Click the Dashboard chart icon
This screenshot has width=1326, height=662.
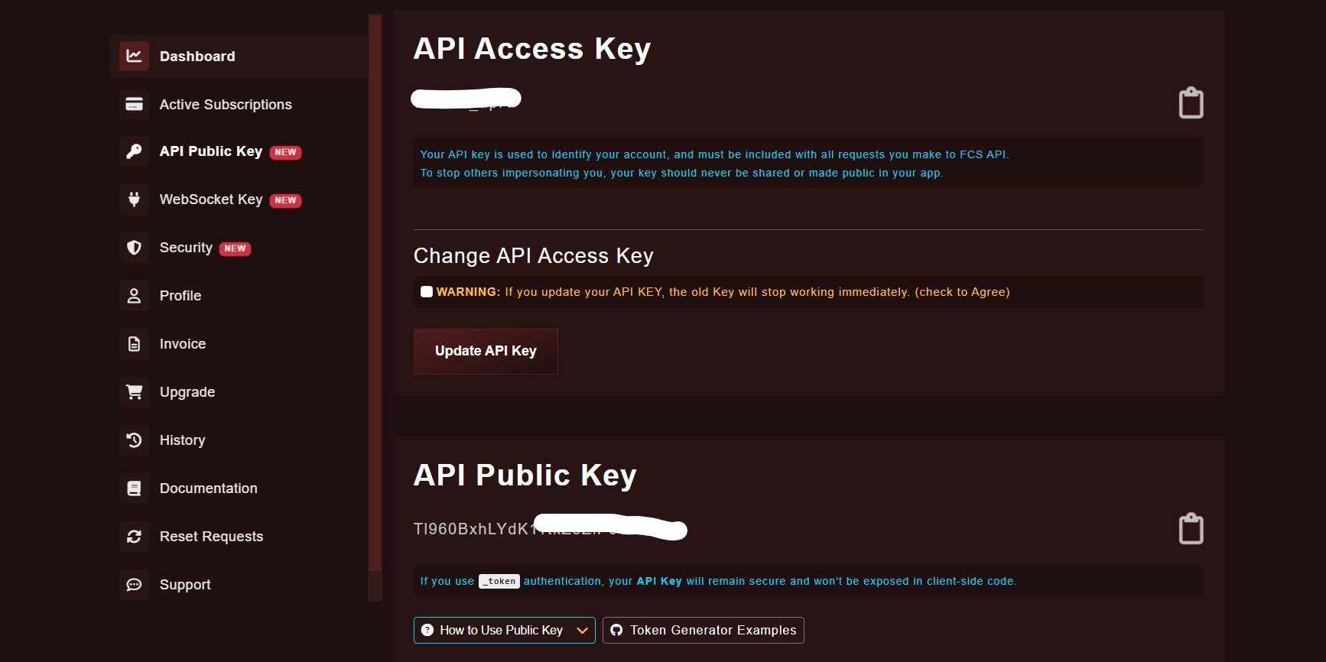coord(134,56)
